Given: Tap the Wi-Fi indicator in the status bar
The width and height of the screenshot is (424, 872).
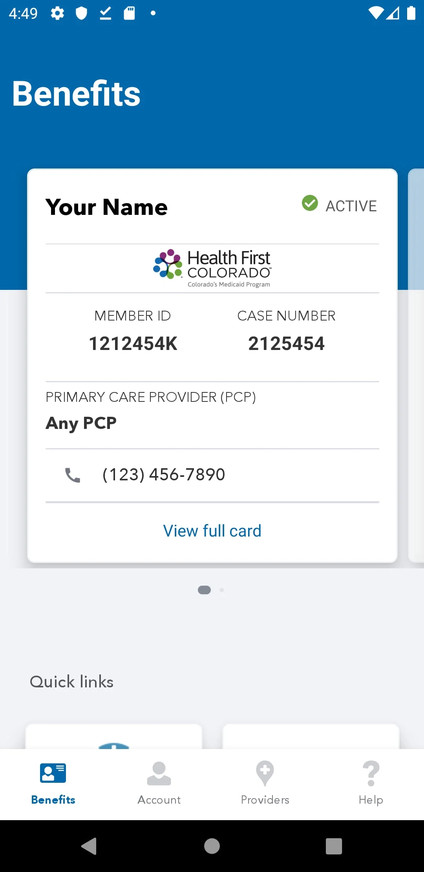Looking at the screenshot, I should (376, 13).
